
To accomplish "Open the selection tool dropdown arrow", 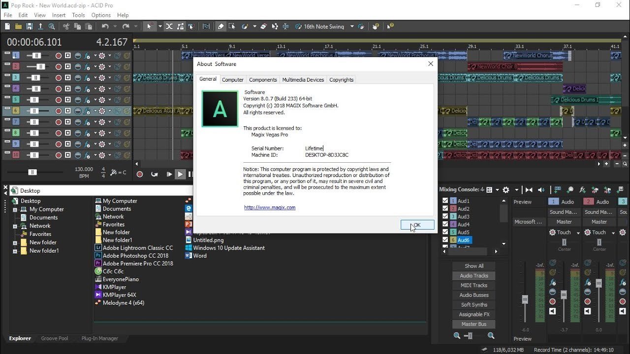I will [160, 27].
